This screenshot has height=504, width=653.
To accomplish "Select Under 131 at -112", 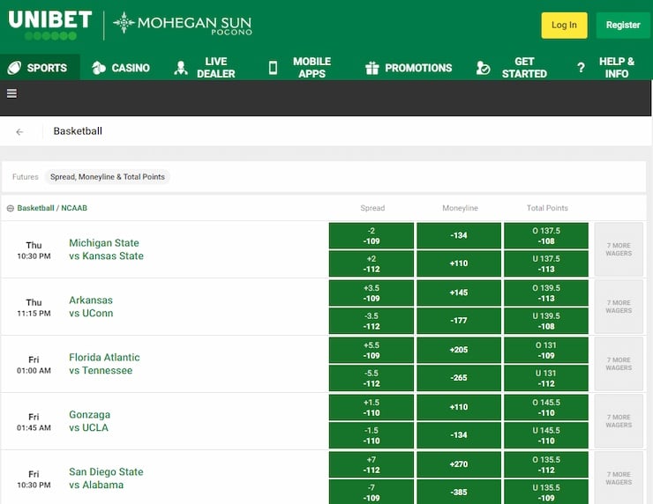I will tap(546, 378).
